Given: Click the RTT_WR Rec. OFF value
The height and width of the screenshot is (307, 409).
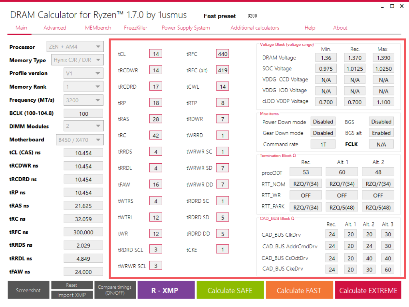Looking at the screenshot, I should 306,195.
